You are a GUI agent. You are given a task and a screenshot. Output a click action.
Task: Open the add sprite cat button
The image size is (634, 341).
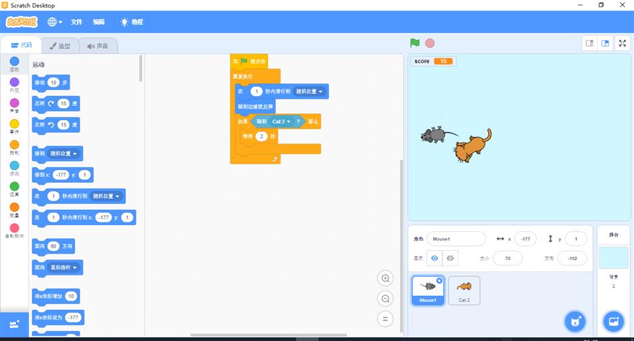[x=575, y=322]
